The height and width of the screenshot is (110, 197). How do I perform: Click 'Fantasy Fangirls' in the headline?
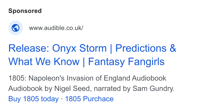click(126, 61)
